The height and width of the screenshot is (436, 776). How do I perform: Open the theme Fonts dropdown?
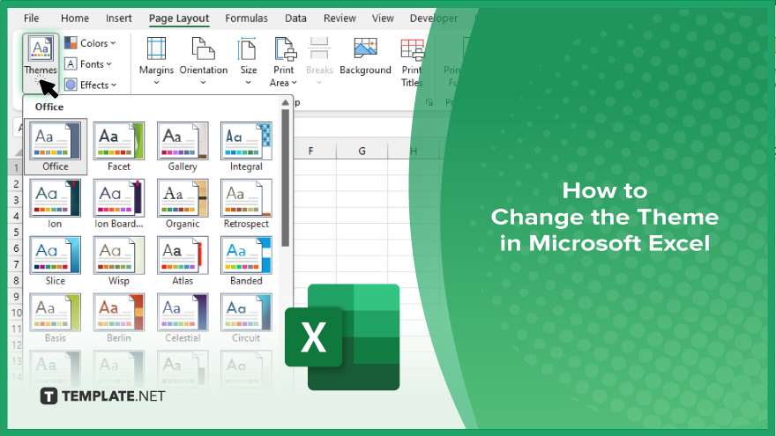(88, 64)
